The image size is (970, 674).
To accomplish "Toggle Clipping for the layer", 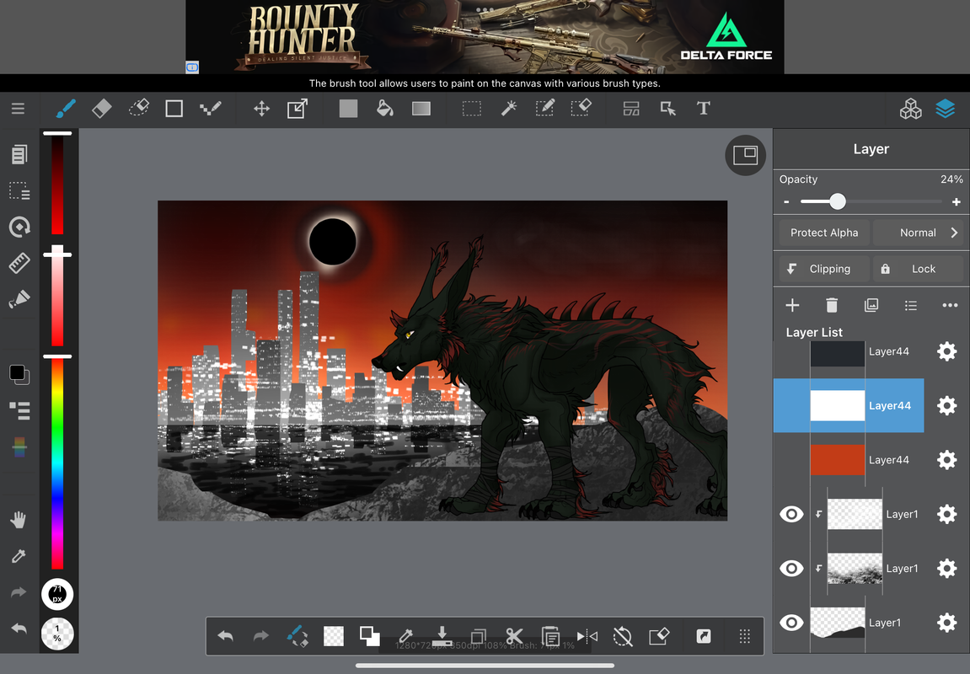I will 824,269.
